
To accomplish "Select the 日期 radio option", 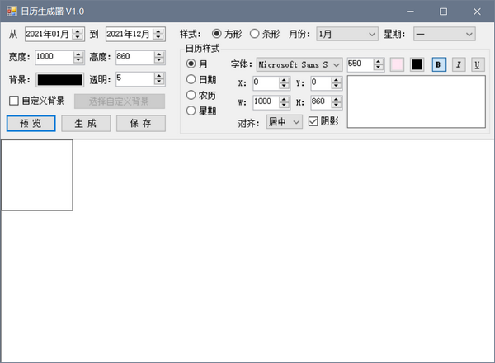I will [191, 79].
